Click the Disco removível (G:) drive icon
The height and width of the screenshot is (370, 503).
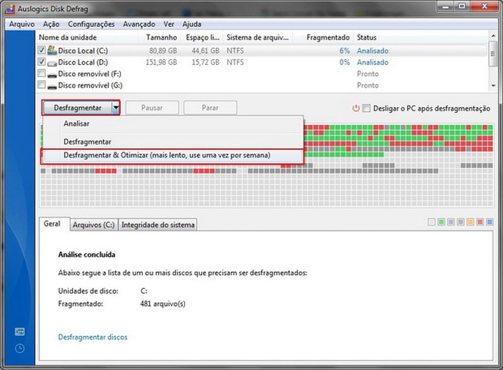click(52, 86)
